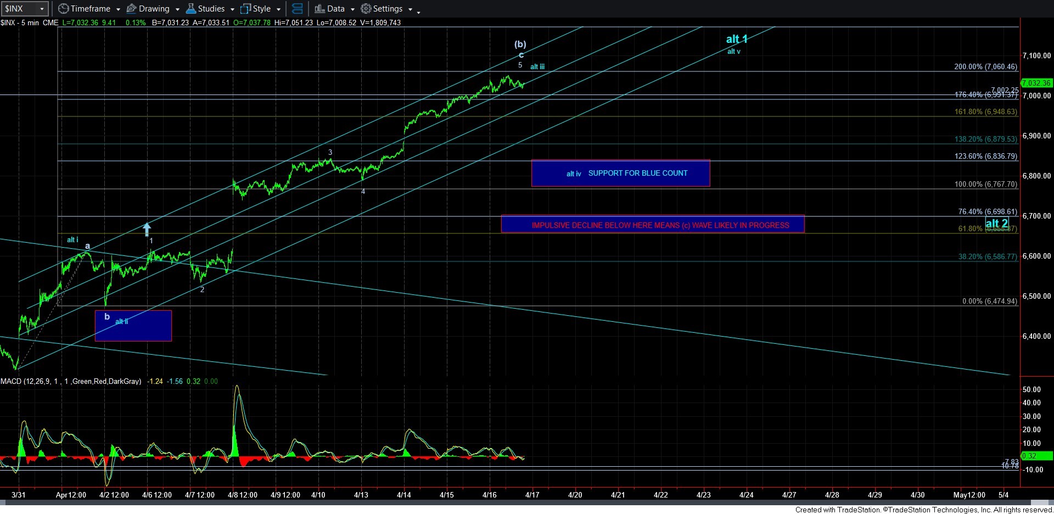The width and height of the screenshot is (1054, 514).
Task: Open the Data menu label
Action: [x=335, y=9]
